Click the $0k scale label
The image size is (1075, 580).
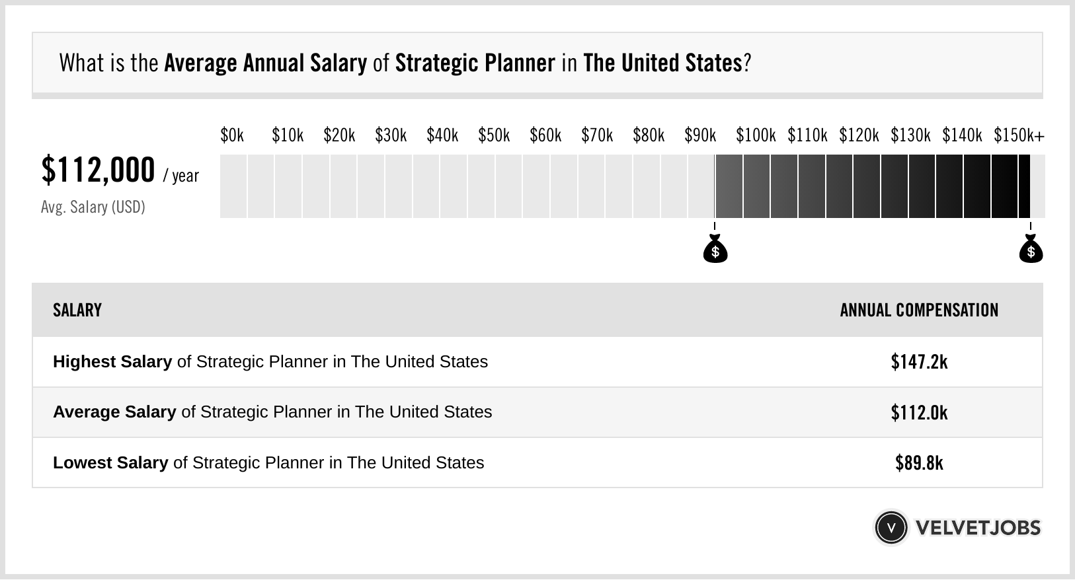click(x=232, y=135)
